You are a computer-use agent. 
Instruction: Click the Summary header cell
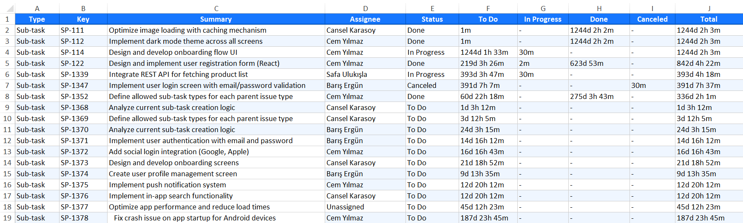tap(216, 19)
